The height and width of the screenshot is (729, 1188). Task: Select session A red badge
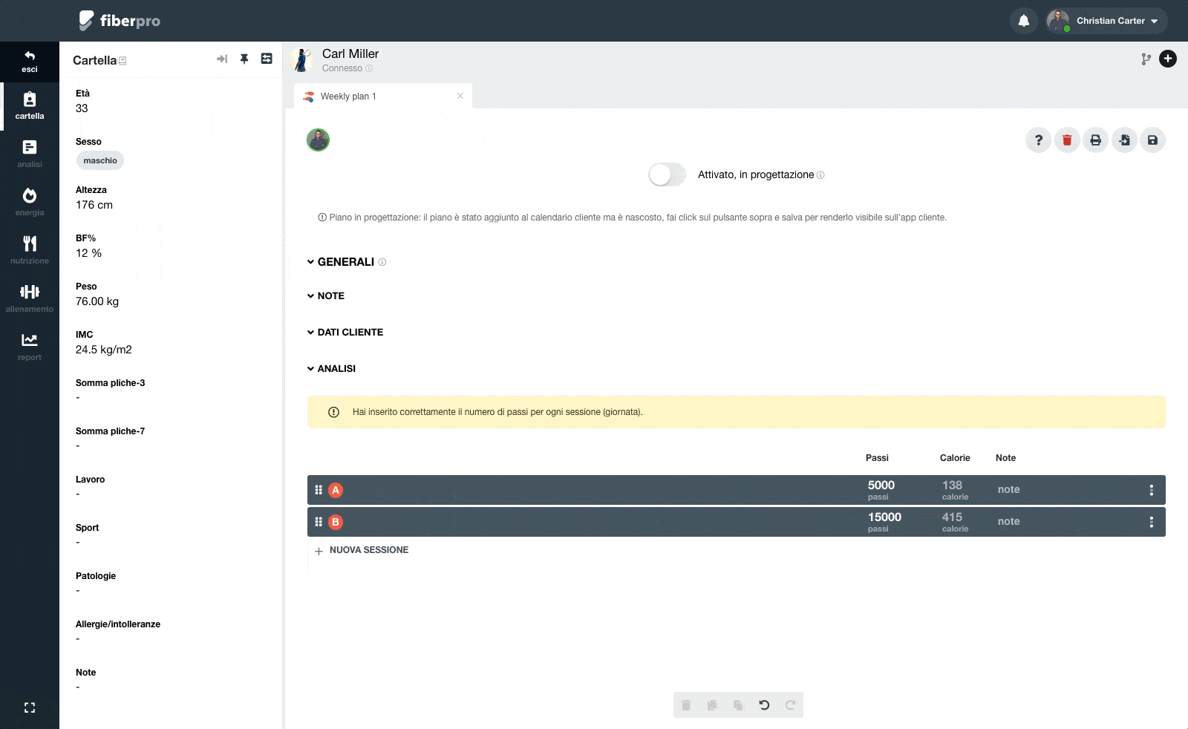click(x=336, y=490)
